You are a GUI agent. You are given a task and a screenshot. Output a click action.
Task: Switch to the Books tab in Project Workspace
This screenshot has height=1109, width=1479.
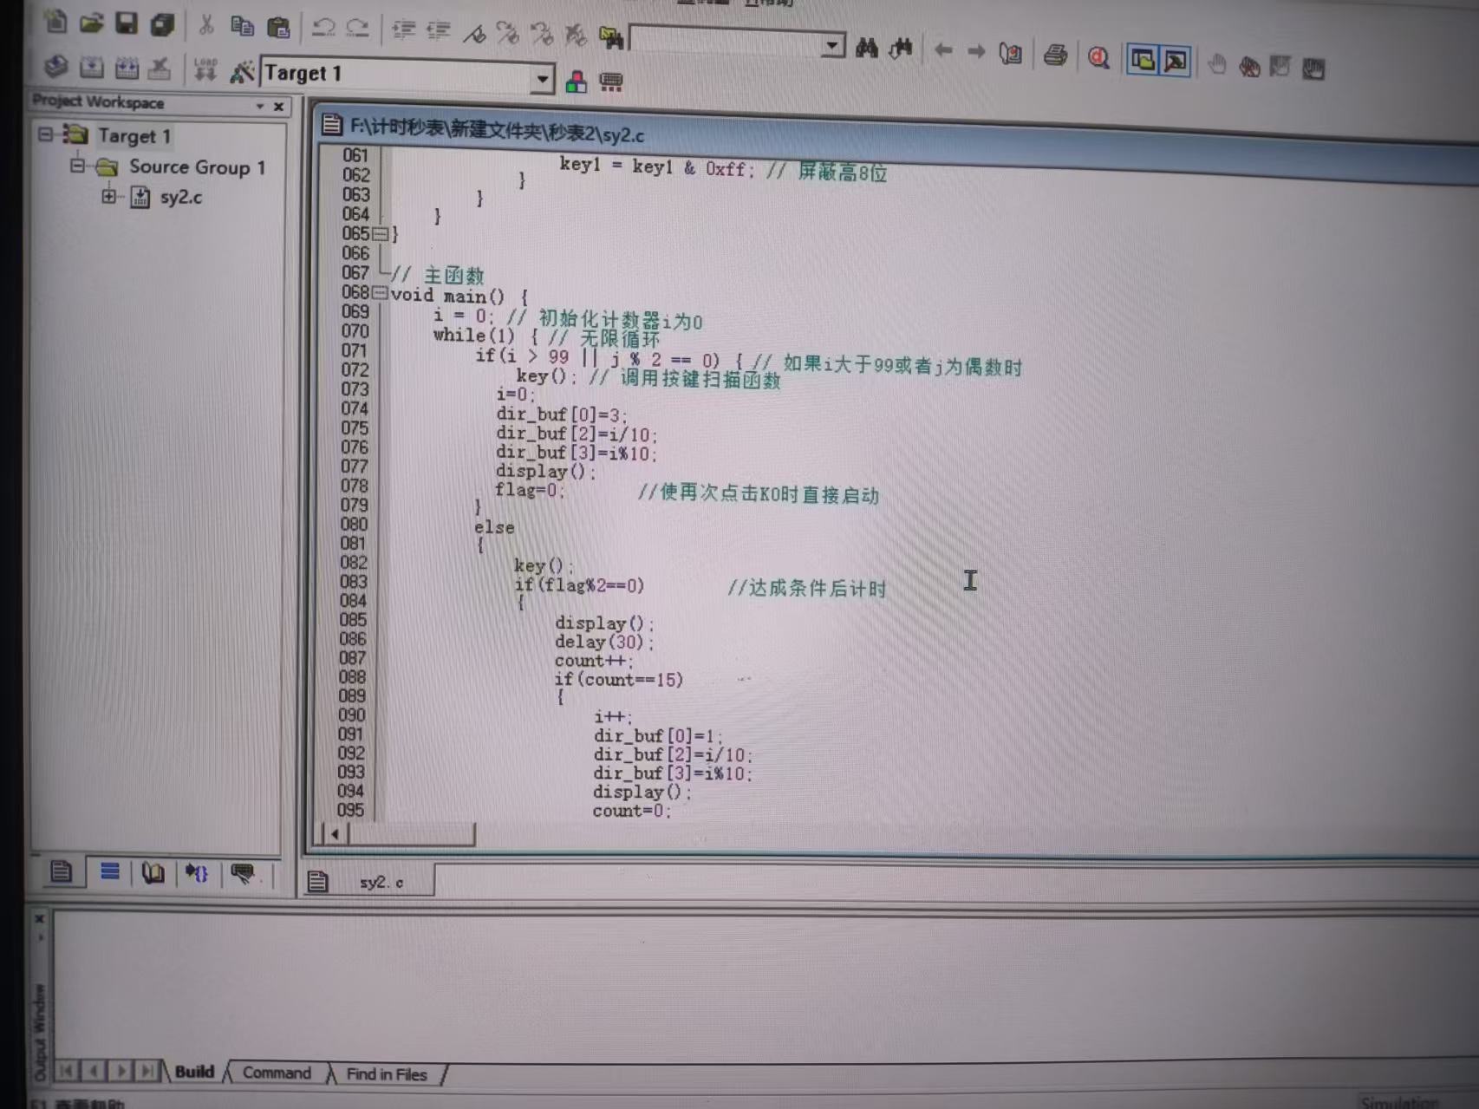pyautogui.click(x=153, y=872)
